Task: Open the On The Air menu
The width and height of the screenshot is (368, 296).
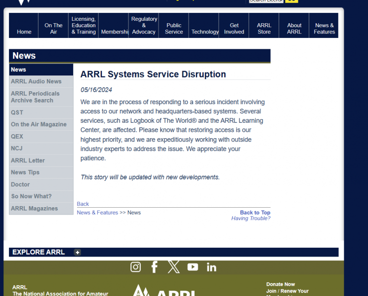Action: 53,25
